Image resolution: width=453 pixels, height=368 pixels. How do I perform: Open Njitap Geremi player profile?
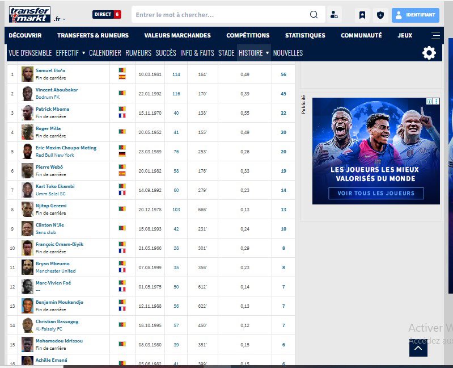pos(51,206)
